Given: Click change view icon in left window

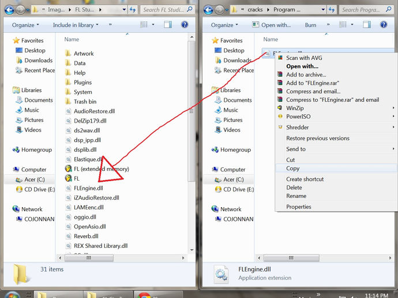Looking at the screenshot, I should coord(144,25).
